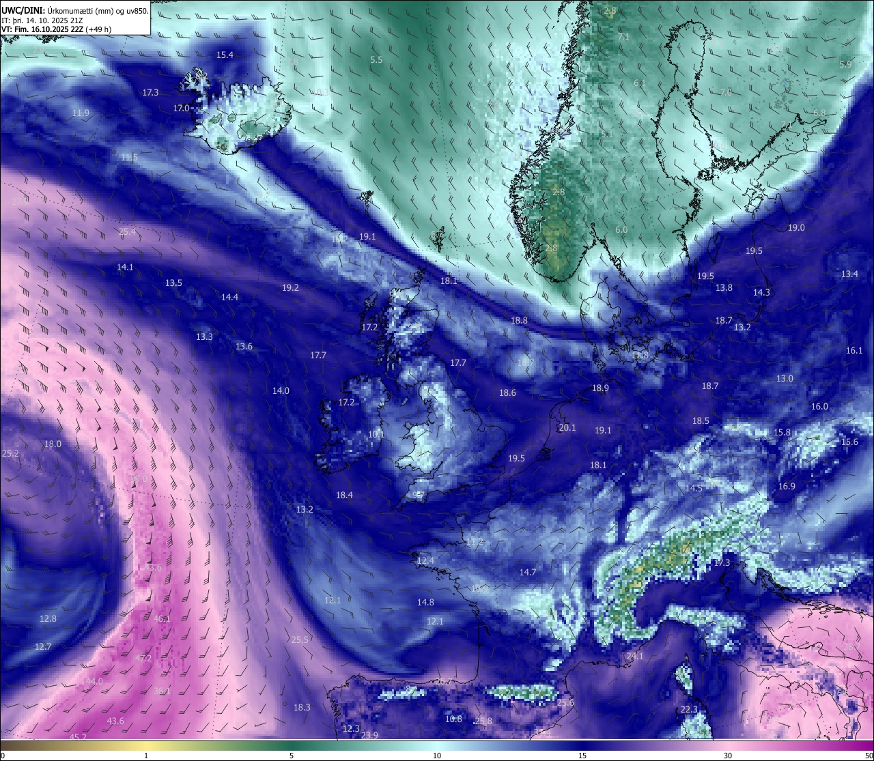874x761 pixels.
Task: Click the yellow segment of the color legend
Action: point(146,746)
